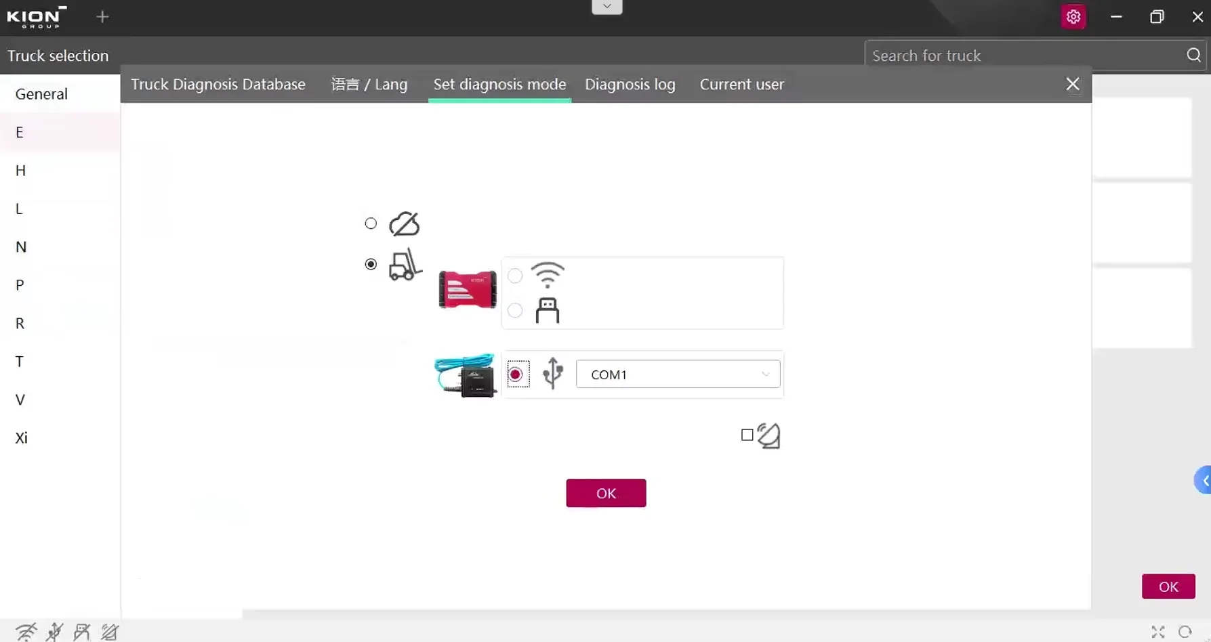Confirm with the dialog's center OK button

606,493
